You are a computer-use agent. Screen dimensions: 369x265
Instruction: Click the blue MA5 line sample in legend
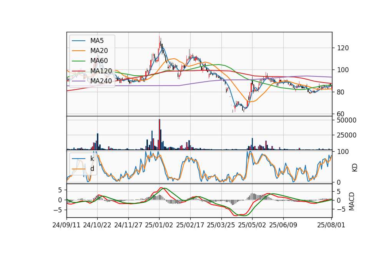pyautogui.click(x=78, y=41)
